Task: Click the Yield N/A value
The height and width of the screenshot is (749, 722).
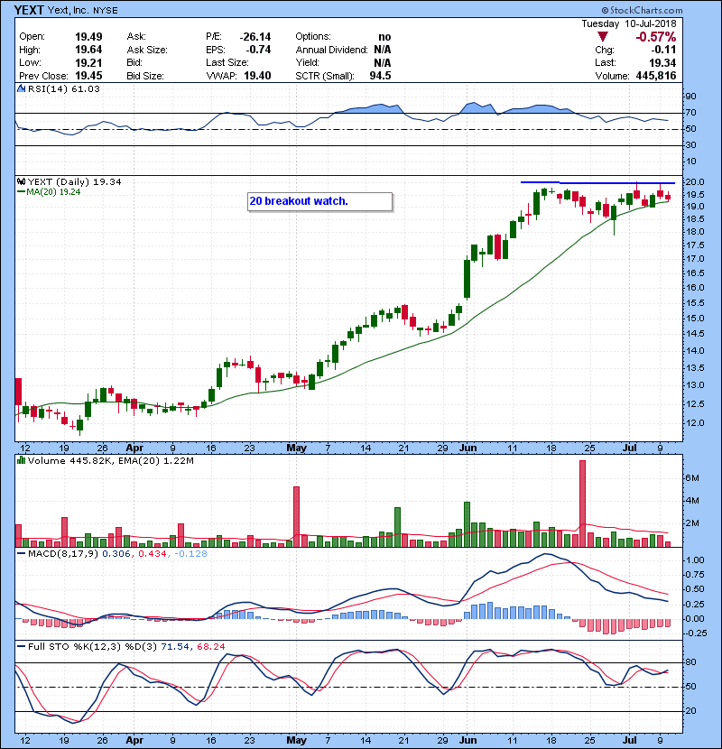Action: coord(383,62)
